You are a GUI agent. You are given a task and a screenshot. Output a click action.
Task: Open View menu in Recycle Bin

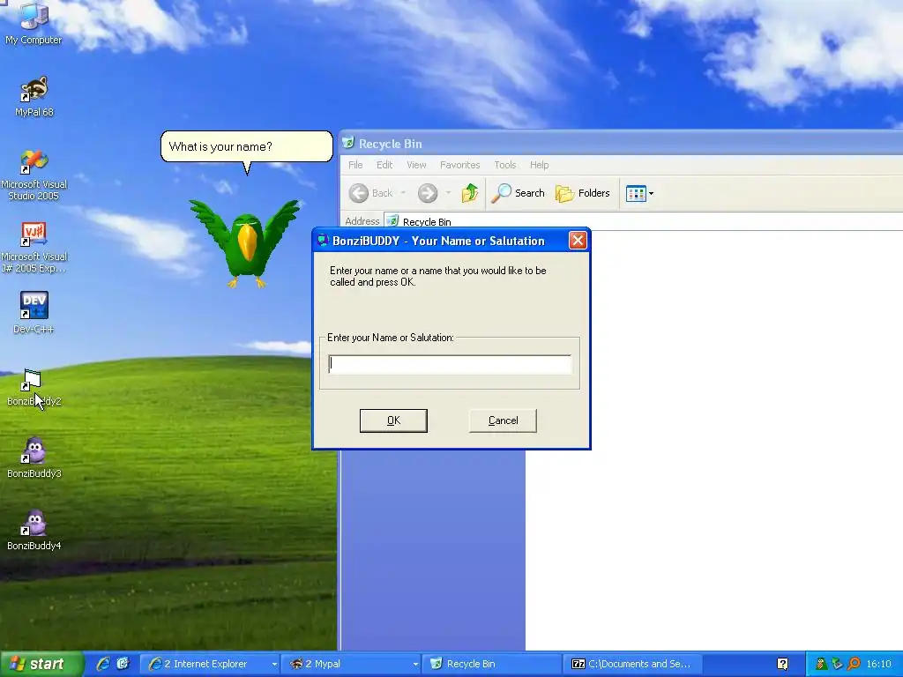(x=416, y=165)
